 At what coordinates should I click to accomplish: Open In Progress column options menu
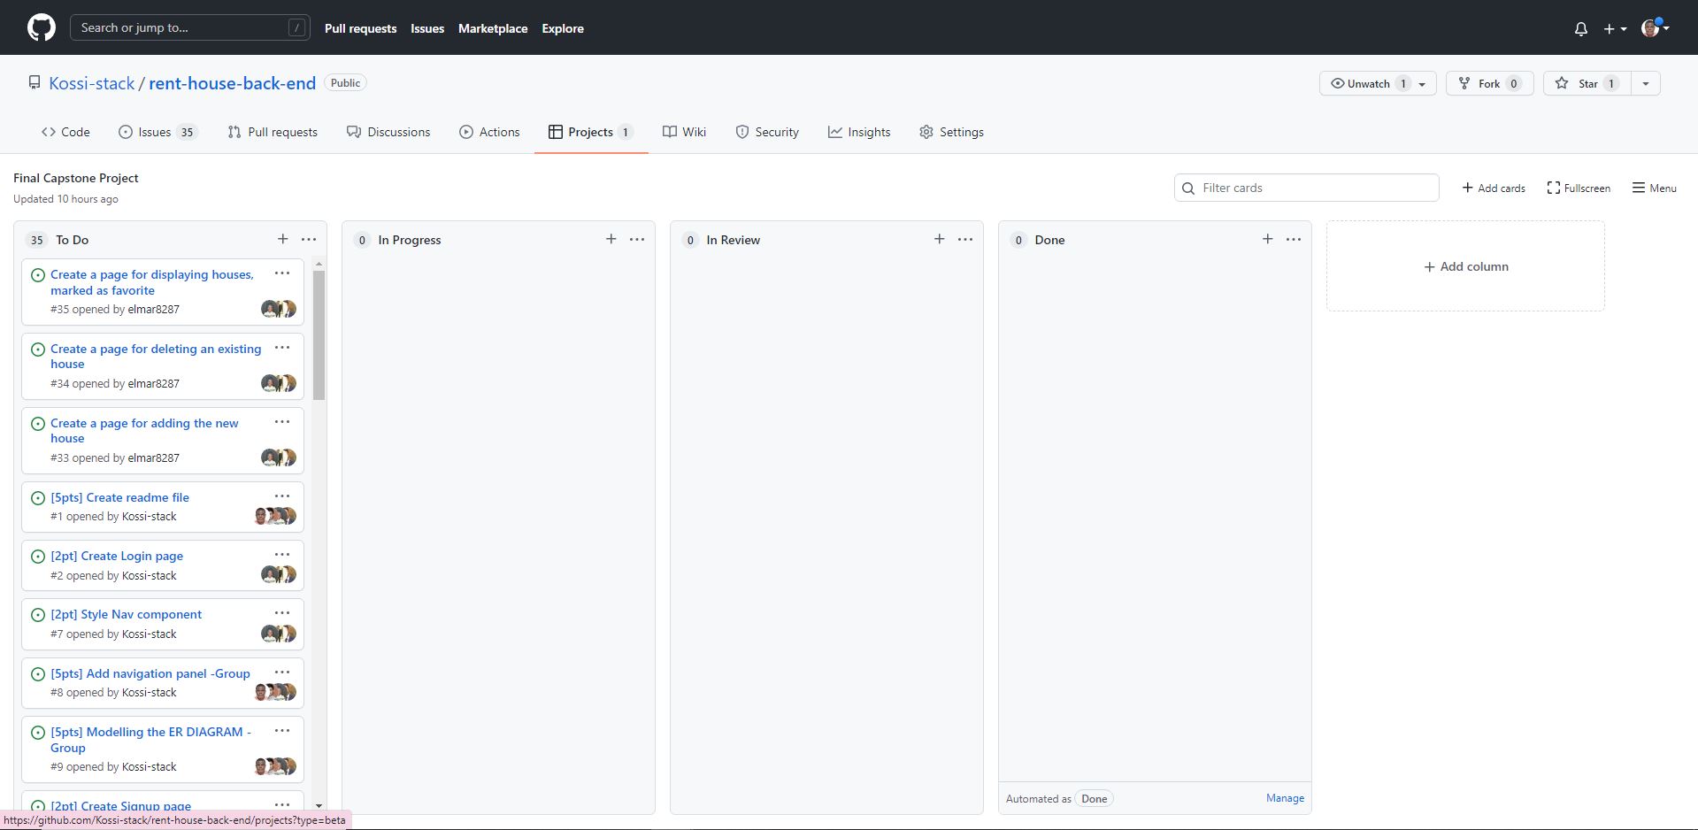coord(637,239)
